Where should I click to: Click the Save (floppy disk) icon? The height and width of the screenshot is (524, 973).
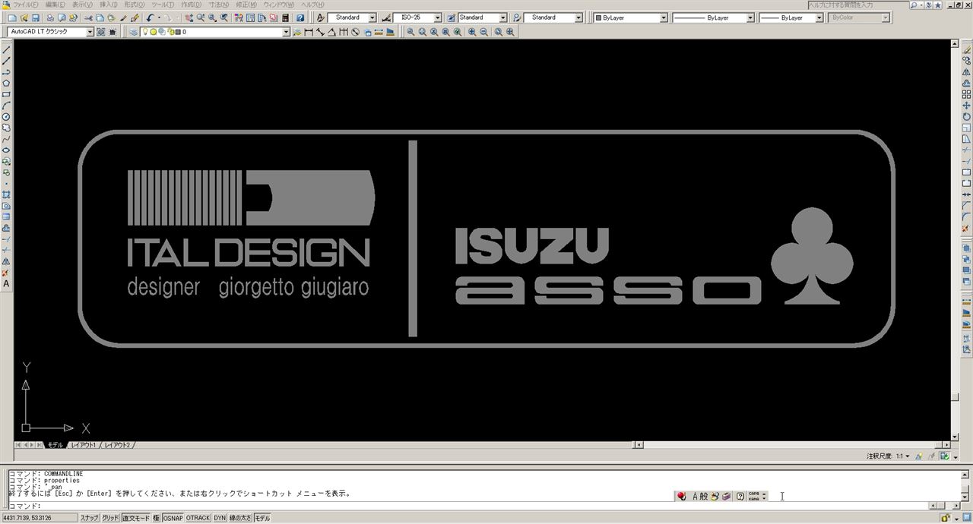tap(36, 17)
